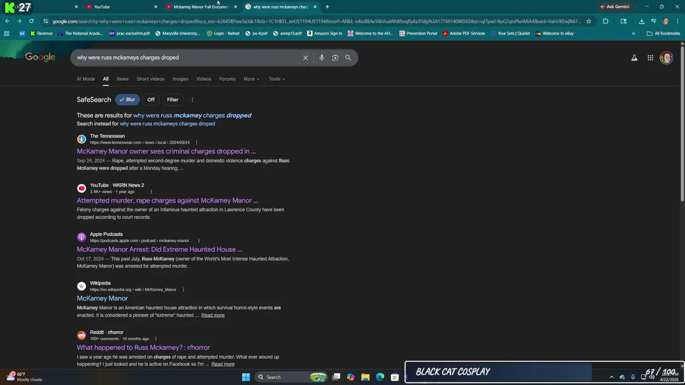The height and width of the screenshot is (385, 685).
Task: Open the Revenue bookmark
Action: pos(41,34)
